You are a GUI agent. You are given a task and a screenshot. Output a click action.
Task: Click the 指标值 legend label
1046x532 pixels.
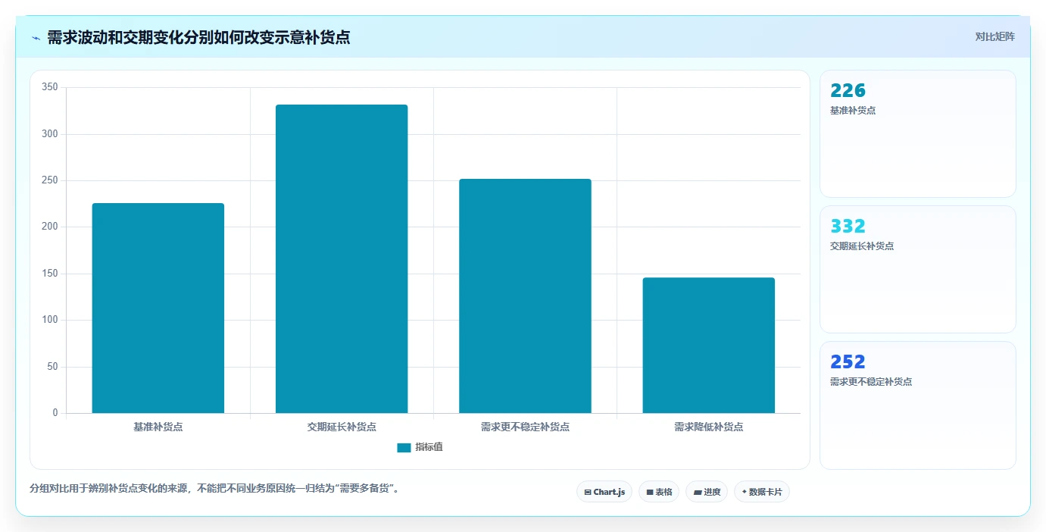(429, 447)
